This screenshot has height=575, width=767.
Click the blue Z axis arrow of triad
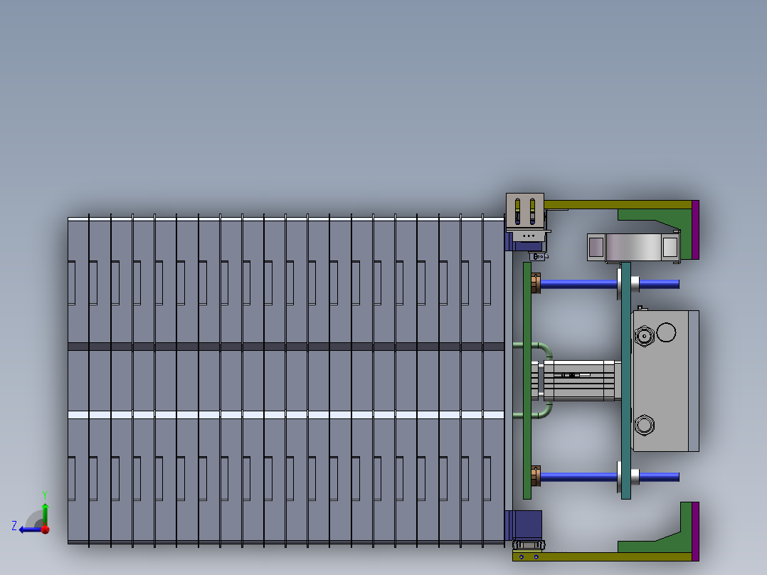(29, 529)
